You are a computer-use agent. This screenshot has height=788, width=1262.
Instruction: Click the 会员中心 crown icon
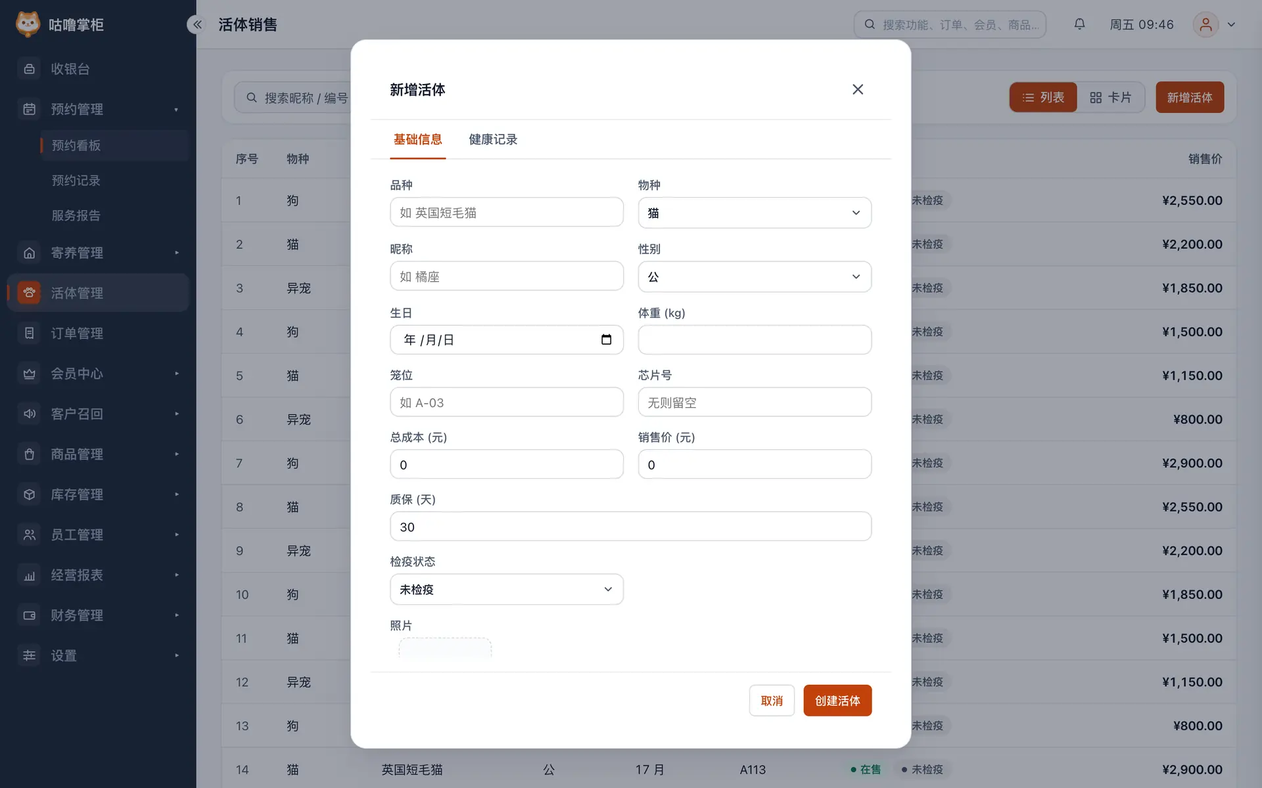point(29,374)
